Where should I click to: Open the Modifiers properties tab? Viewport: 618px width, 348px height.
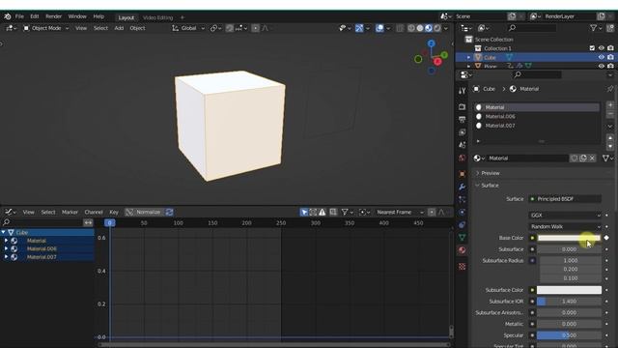pyautogui.click(x=462, y=187)
